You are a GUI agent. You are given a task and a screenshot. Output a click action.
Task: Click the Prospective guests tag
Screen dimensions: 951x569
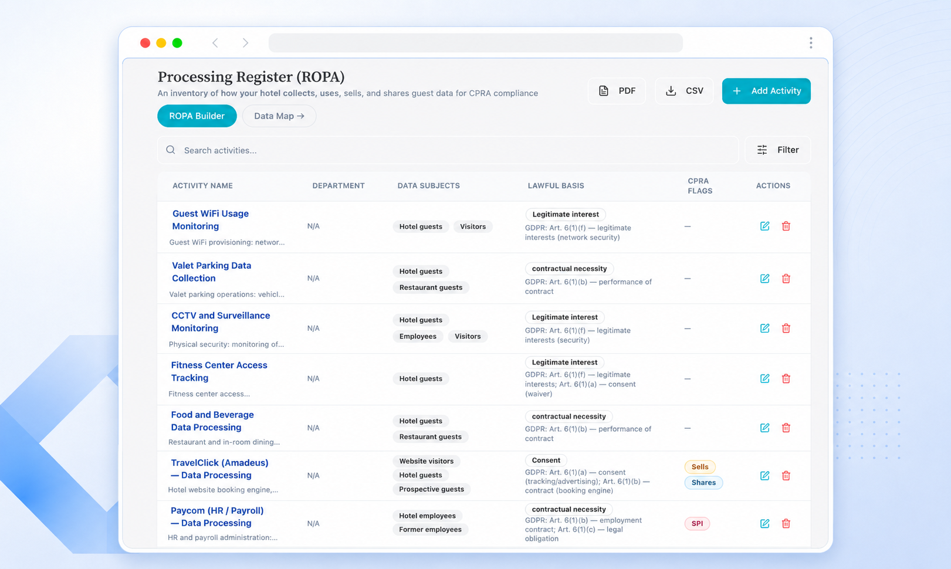pos(431,489)
